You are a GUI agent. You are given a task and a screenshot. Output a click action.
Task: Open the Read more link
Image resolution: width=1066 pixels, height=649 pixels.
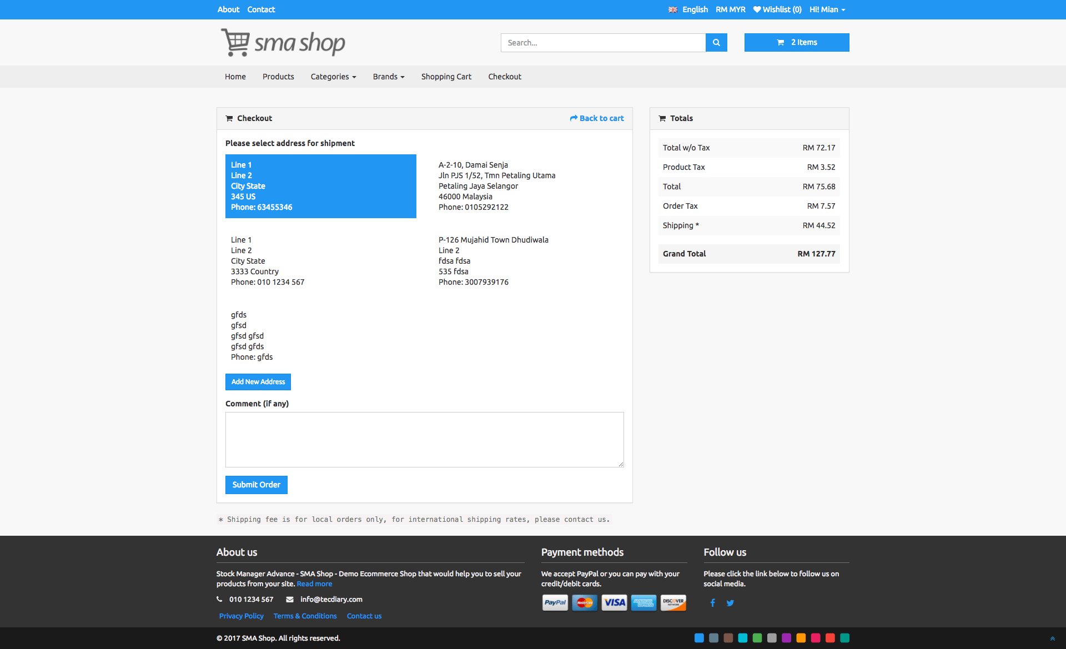pos(314,584)
